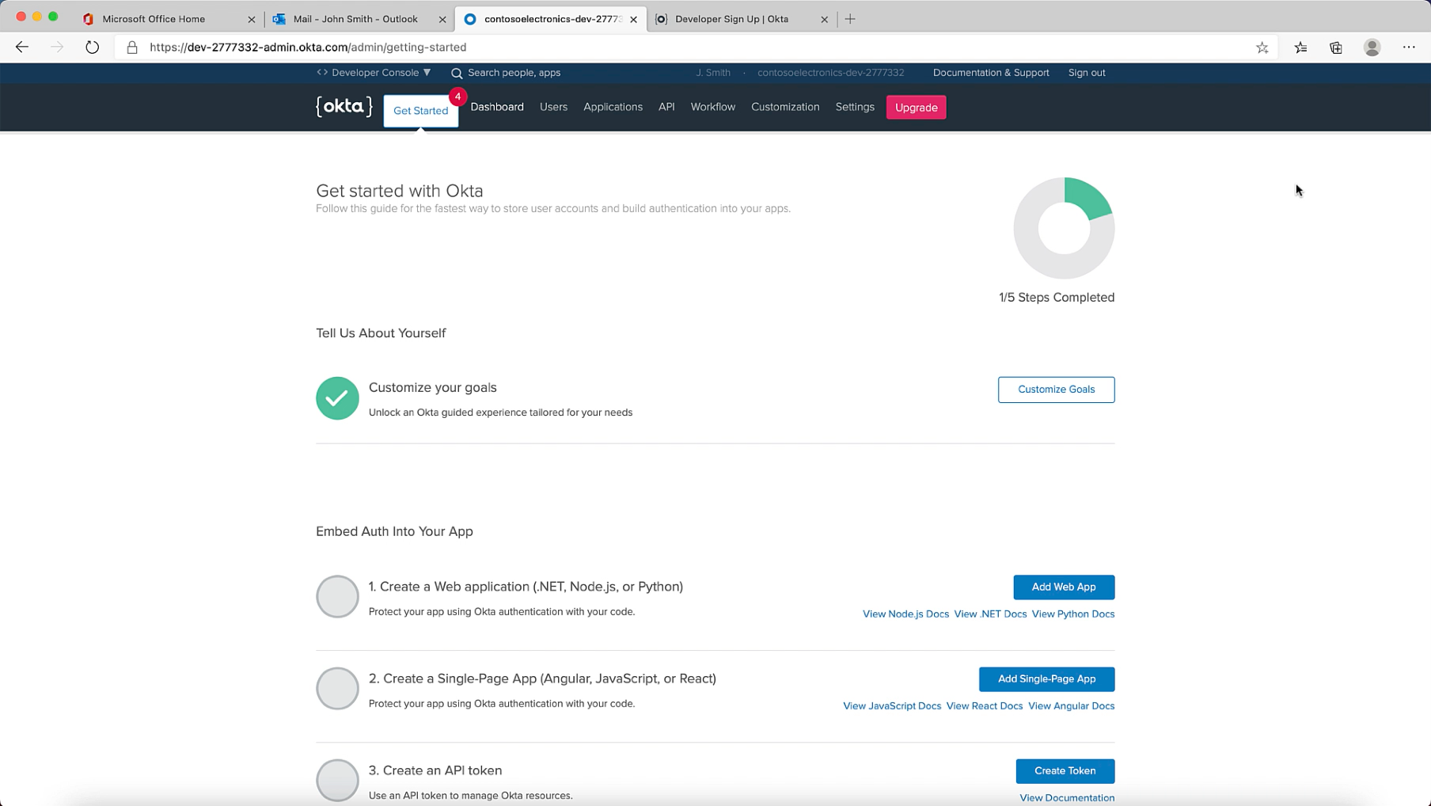
Task: Open the API menu
Action: pos(666,107)
